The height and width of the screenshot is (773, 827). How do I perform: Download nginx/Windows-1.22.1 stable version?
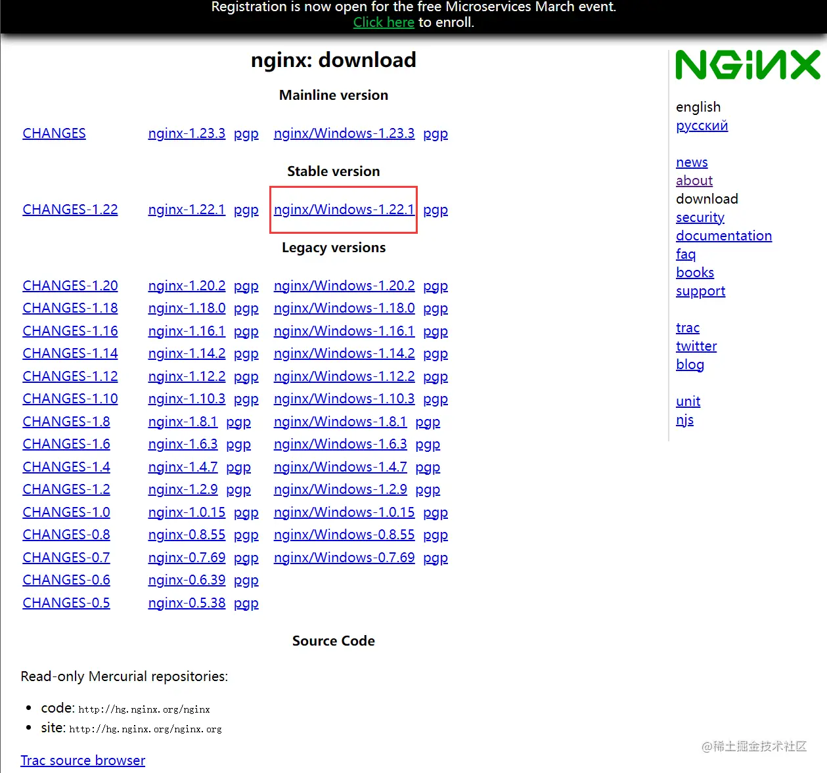[x=344, y=210]
